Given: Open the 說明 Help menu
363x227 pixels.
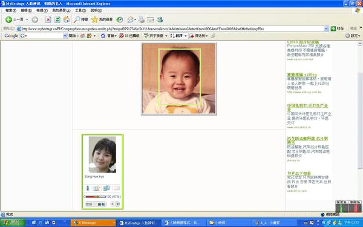Looking at the screenshot, I should point(96,10).
